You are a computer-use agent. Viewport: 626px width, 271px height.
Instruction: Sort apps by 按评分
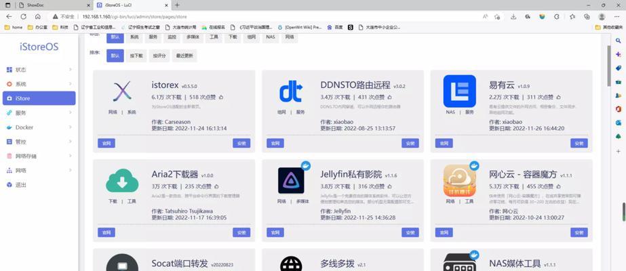[159, 56]
